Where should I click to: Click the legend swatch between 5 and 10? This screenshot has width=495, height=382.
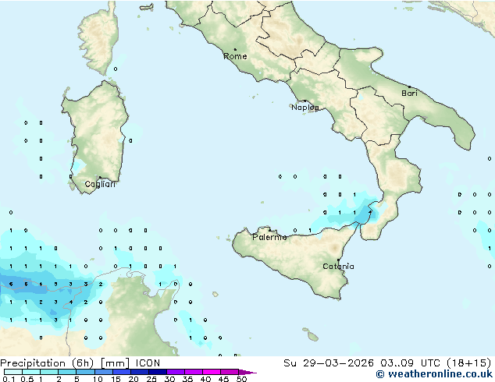point(85,372)
